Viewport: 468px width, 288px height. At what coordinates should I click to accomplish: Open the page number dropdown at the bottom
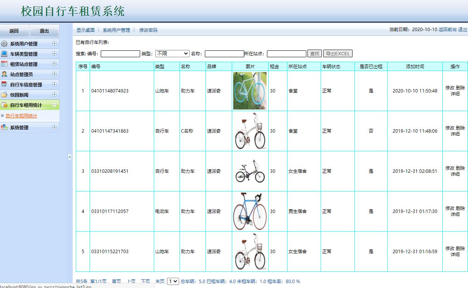point(172,281)
